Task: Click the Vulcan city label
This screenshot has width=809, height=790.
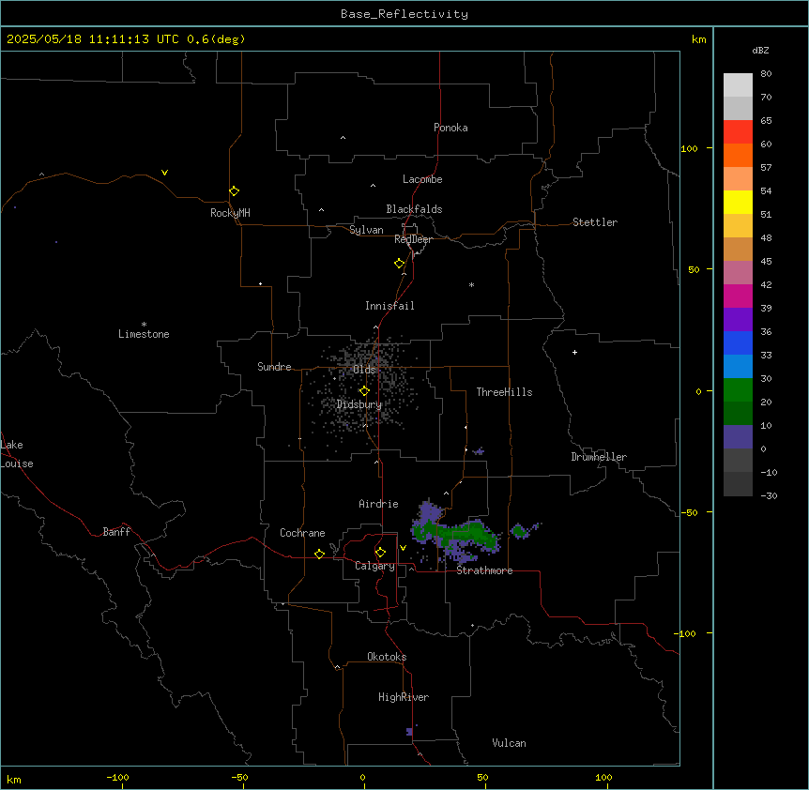Action: point(509,743)
